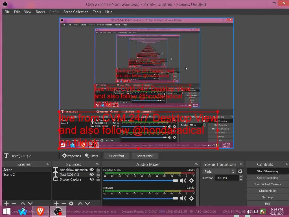Screen dimensions: 289x217
Task: Click the Audio Mixer vertical scrollbar
Action: click(198, 186)
